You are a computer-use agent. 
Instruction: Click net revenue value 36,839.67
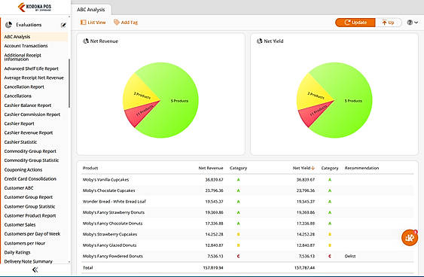pyautogui.click(x=214, y=180)
